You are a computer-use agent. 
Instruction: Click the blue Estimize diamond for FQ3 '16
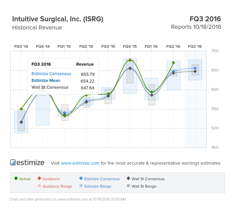coord(195,68)
